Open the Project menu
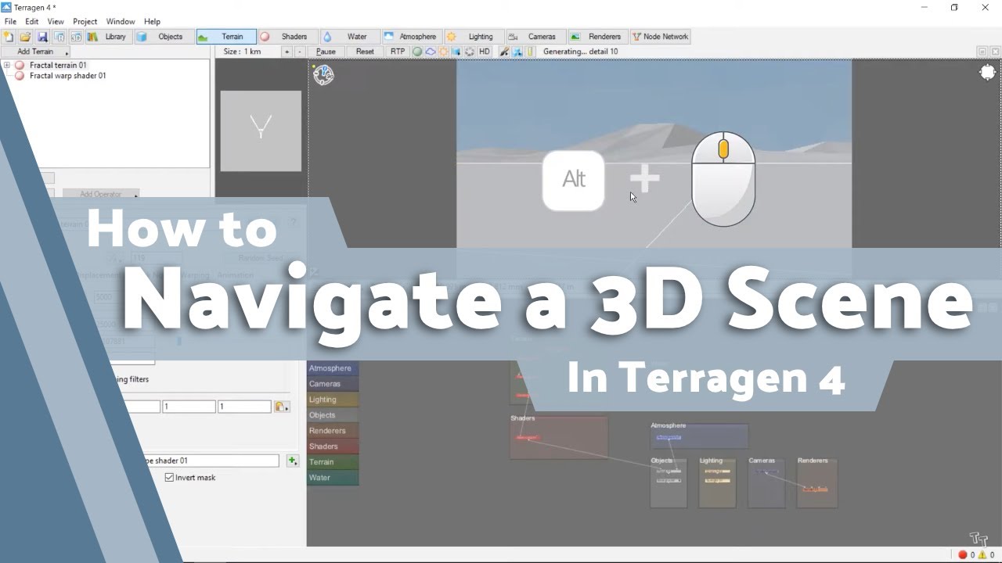This screenshot has height=563, width=1002. 85,22
